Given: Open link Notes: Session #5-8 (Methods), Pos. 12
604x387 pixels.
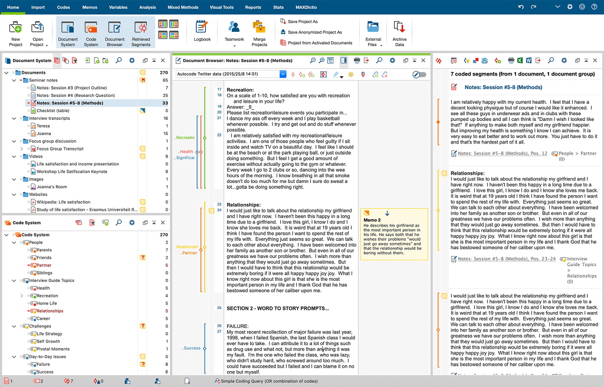Looking at the screenshot, I should pos(503,153).
